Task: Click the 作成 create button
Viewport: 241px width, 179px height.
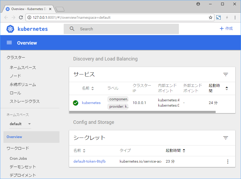Action: pos(226,29)
